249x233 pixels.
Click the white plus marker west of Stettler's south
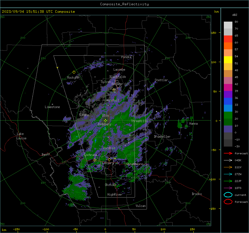click(x=156, y=112)
